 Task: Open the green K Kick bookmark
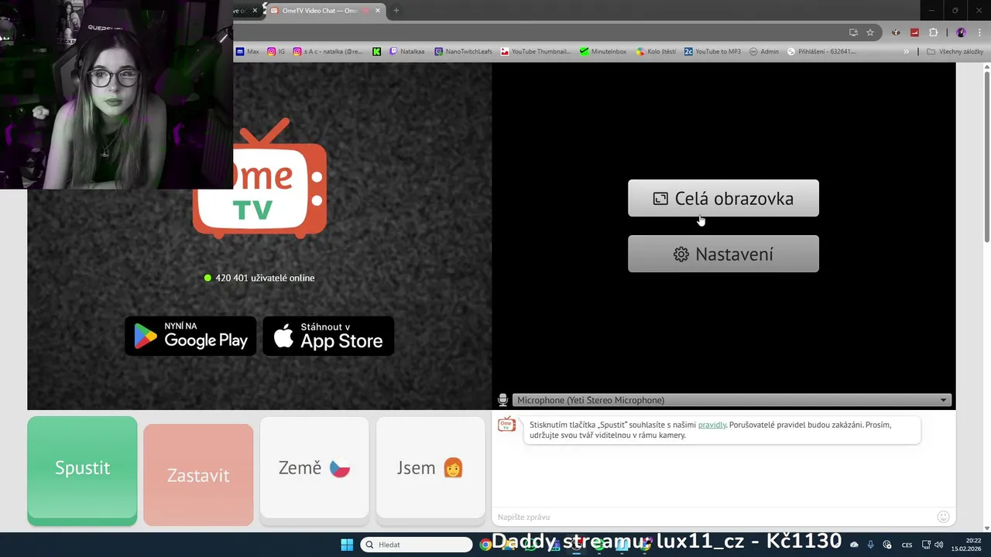(x=376, y=52)
